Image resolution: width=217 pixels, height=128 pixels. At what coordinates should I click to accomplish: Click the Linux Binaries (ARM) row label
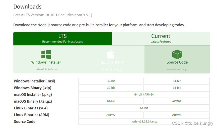(x=32, y=115)
